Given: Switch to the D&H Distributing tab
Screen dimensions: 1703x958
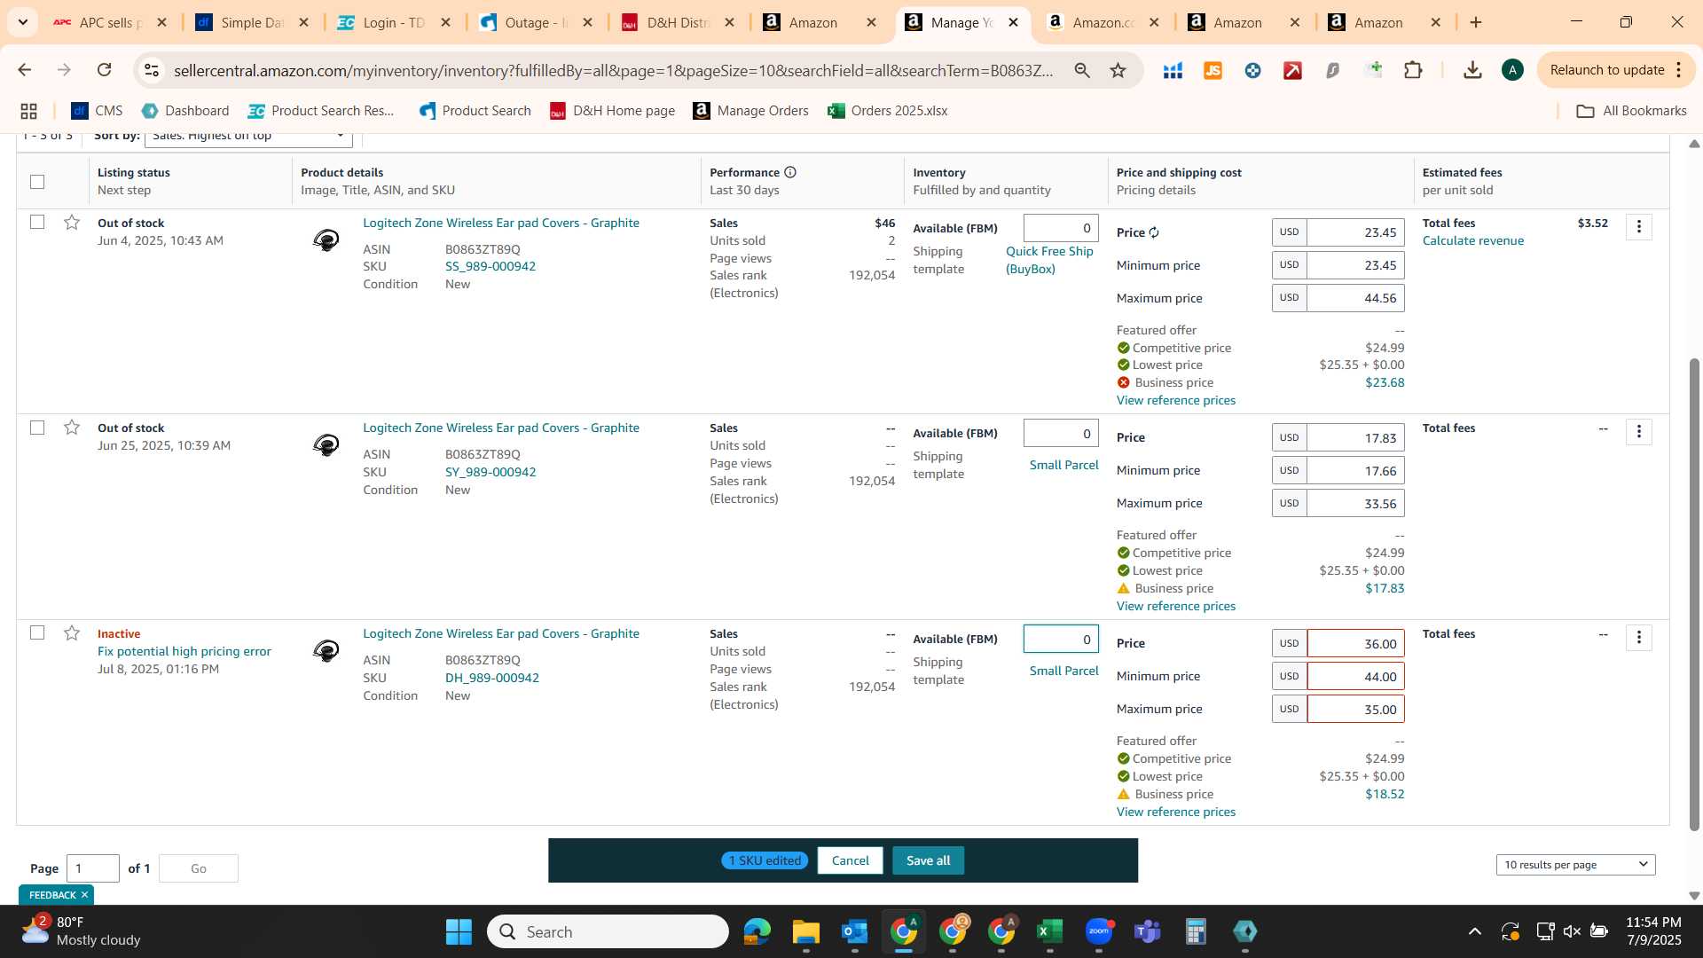Looking at the screenshot, I should pos(677,22).
